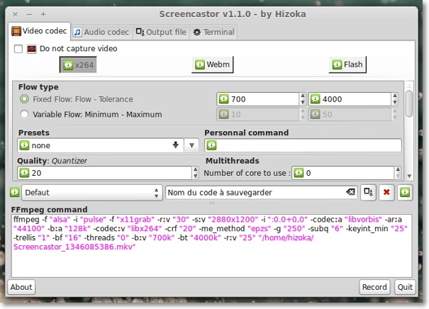Click the info icon in the 4000 field
Screen dimensions: 429x309
click(315, 99)
